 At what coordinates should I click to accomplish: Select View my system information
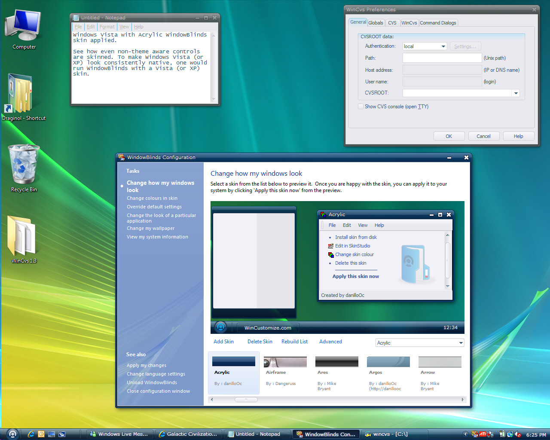pyautogui.click(x=157, y=237)
